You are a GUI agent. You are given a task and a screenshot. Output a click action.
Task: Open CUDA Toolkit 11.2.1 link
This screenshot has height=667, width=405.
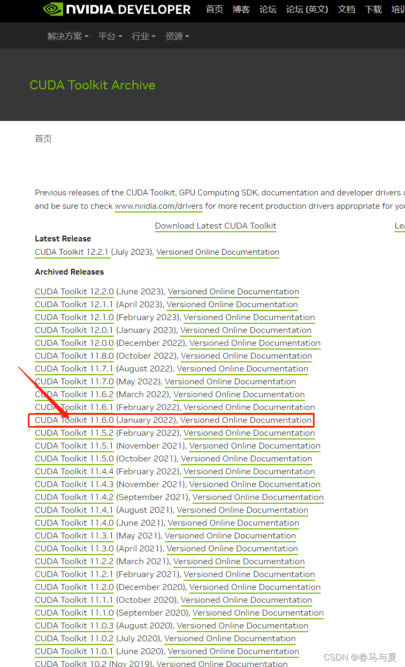point(74,574)
